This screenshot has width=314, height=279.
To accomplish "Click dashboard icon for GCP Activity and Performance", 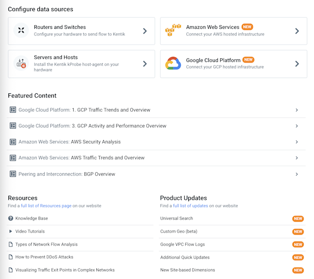I will (13, 126).
